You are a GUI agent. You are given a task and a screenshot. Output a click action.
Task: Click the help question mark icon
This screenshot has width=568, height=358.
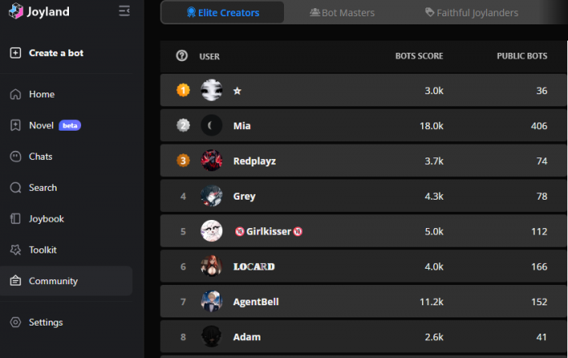pos(182,56)
